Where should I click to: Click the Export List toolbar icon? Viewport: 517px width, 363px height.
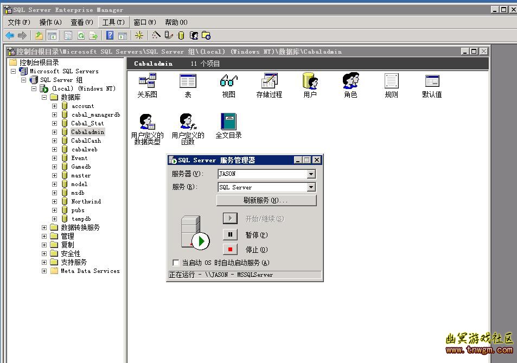pos(93,35)
